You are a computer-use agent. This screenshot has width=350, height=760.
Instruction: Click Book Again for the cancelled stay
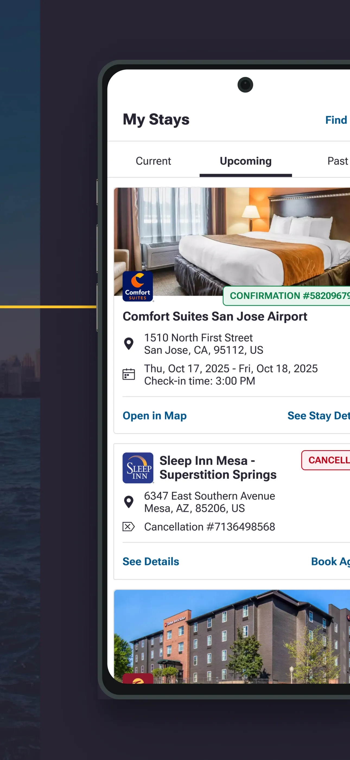[x=330, y=562]
